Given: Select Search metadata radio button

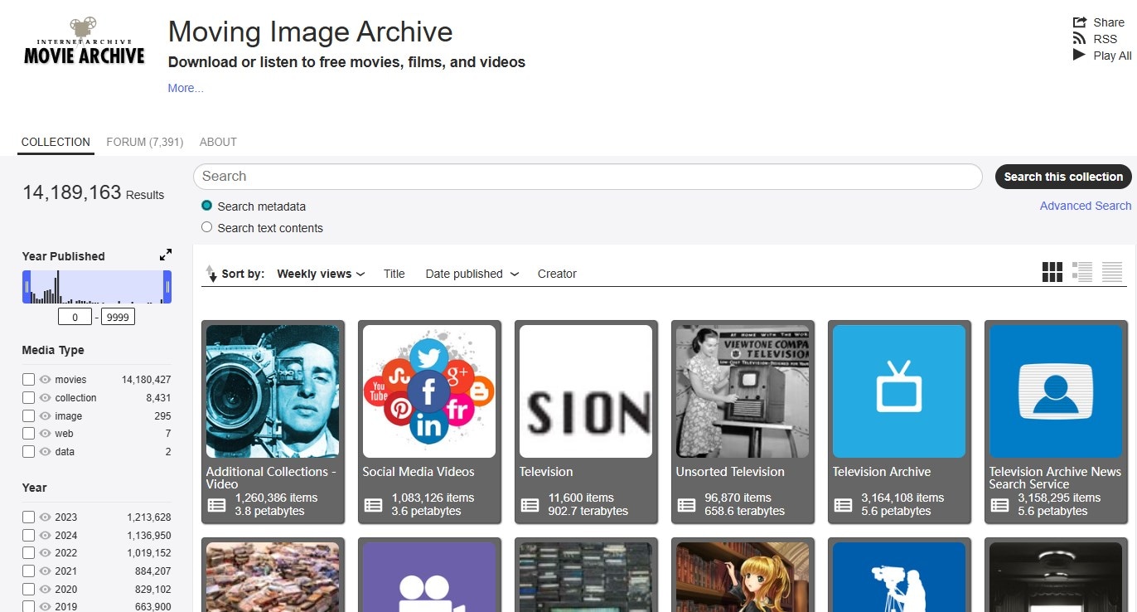Looking at the screenshot, I should point(207,206).
